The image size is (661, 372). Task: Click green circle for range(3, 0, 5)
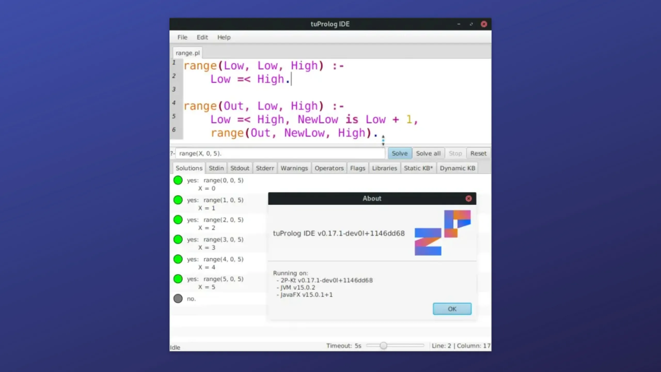click(178, 239)
